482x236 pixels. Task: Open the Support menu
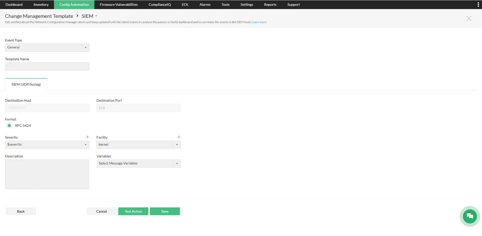pyautogui.click(x=293, y=4)
